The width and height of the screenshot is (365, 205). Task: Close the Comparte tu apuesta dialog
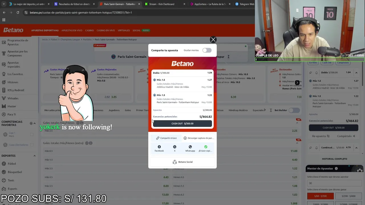pos(213,40)
